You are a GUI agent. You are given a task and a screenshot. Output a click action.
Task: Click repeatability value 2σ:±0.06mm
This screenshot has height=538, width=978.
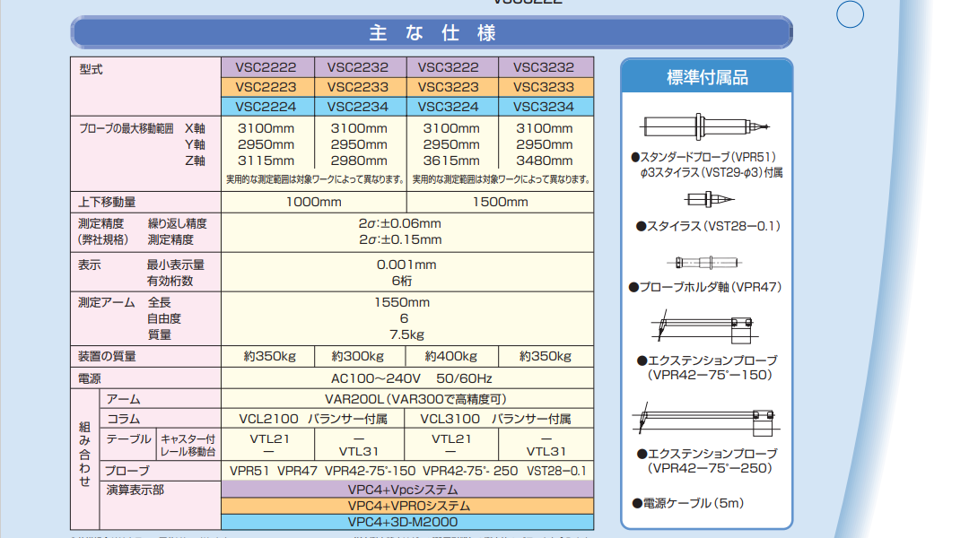[400, 224]
